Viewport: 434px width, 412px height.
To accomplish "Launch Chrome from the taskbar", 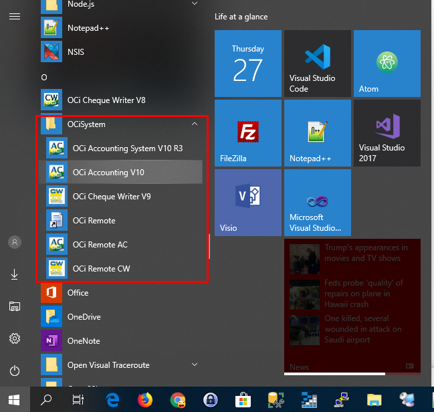I will point(178,400).
